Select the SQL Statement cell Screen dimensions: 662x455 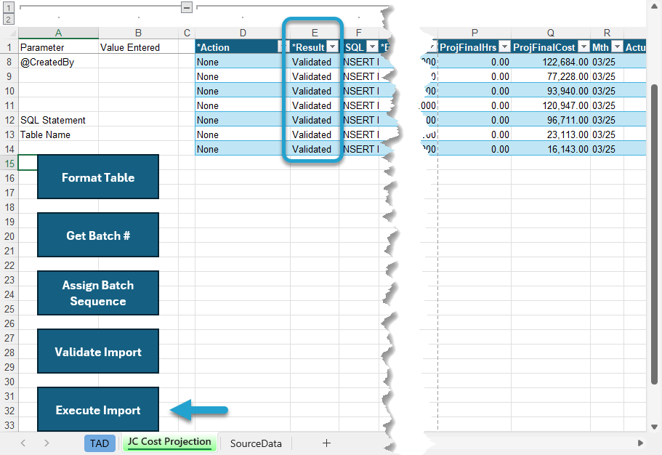click(58, 120)
